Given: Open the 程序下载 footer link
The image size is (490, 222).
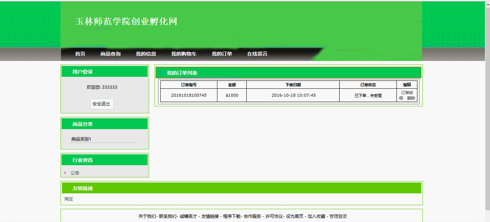Looking at the screenshot, I should pyautogui.click(x=232, y=216).
